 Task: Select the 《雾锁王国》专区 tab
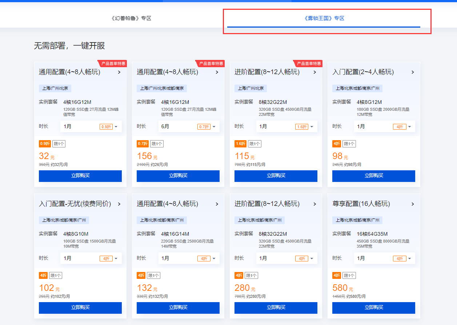pyautogui.click(x=324, y=18)
